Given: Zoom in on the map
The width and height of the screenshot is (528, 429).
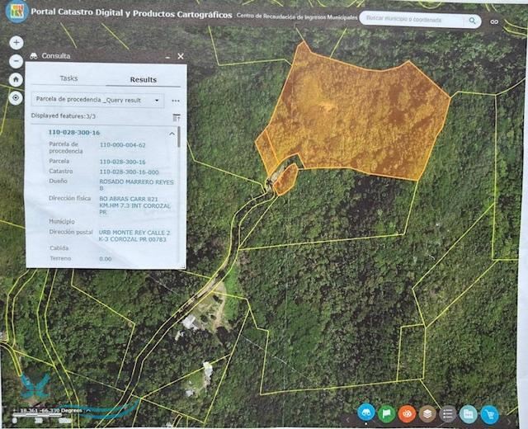Looking at the screenshot, I should (16, 42).
